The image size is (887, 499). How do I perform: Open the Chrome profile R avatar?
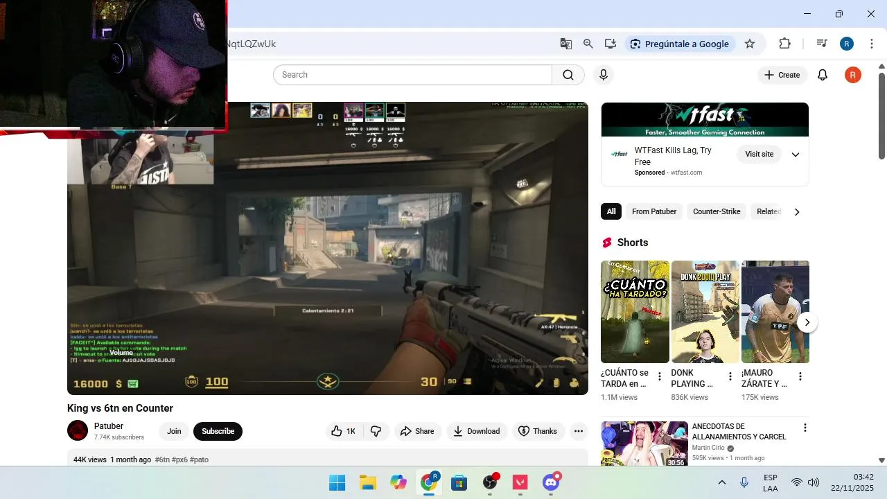click(847, 44)
